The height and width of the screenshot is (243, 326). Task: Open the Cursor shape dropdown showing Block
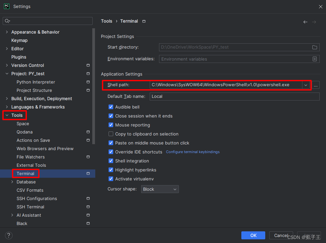point(160,189)
